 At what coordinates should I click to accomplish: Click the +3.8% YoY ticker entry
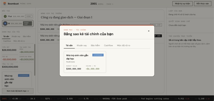[x=16, y=99]
